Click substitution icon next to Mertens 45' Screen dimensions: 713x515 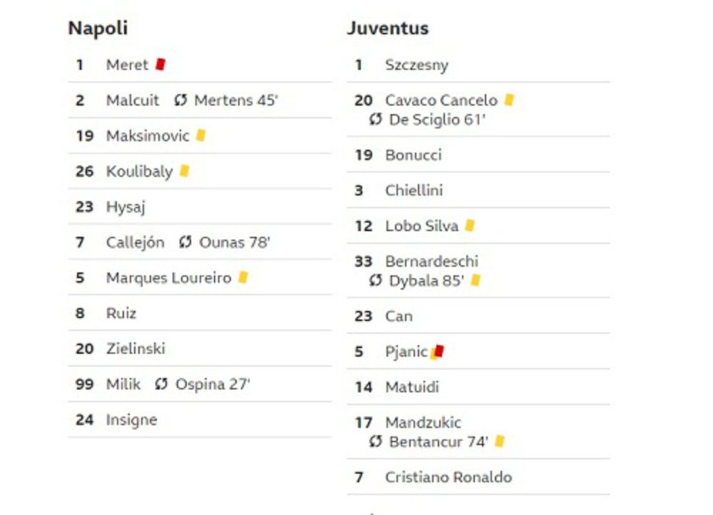click(180, 101)
